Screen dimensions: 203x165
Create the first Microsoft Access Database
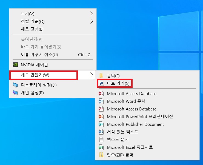tap(147, 93)
